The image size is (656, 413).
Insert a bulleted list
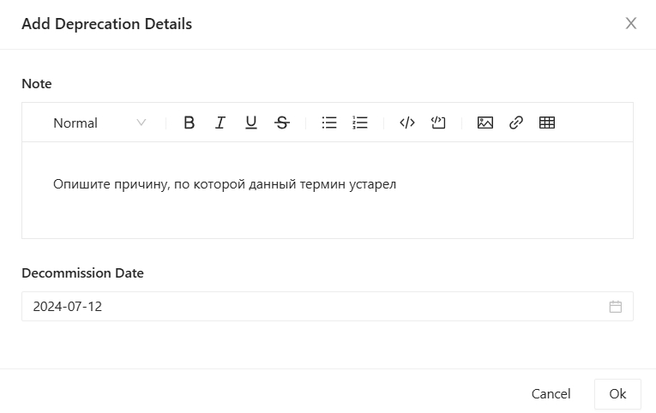[329, 123]
